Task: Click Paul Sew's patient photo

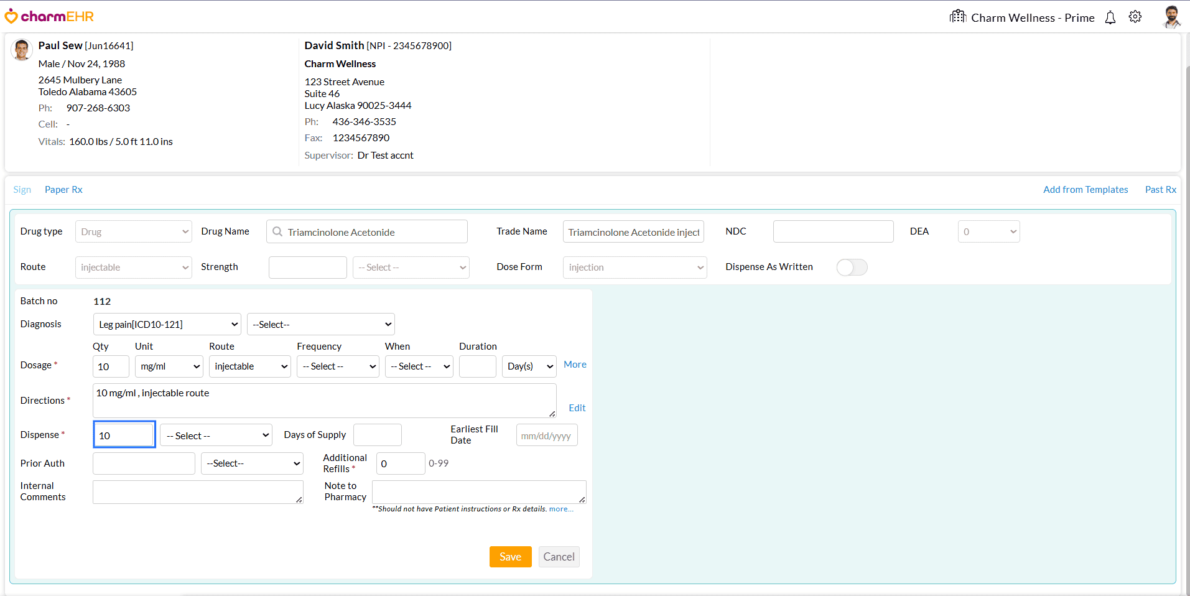Action: point(22,50)
